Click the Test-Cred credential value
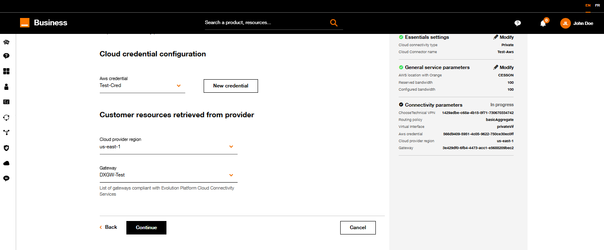Image resolution: width=604 pixels, height=250 pixels. pos(110,86)
